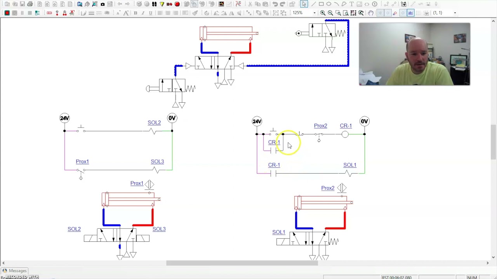This screenshot has width=497, height=279.
Task: Click the webcam video overlay
Action: tap(414, 54)
